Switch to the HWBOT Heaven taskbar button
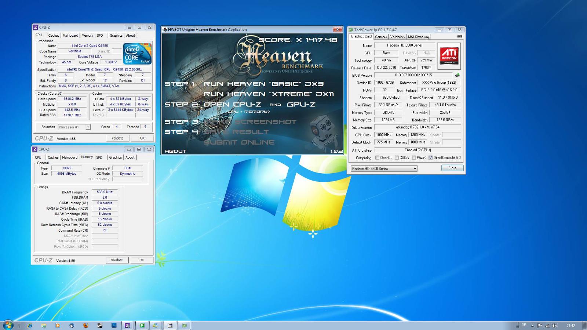Screen dimensions: 587x330 pyautogui.click(x=170, y=325)
